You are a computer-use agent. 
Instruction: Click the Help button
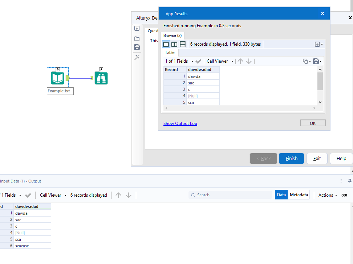[341, 159]
